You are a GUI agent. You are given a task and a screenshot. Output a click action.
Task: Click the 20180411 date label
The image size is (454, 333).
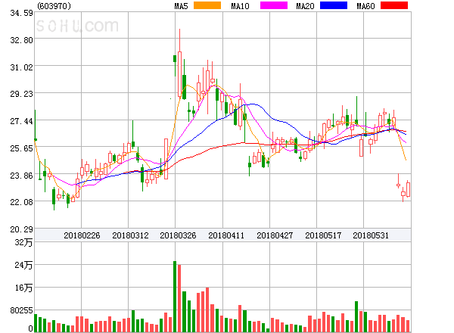pyautogui.click(x=226, y=235)
